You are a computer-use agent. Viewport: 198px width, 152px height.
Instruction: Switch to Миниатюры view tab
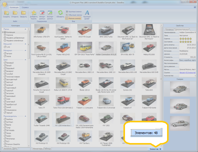click(x=38, y=149)
